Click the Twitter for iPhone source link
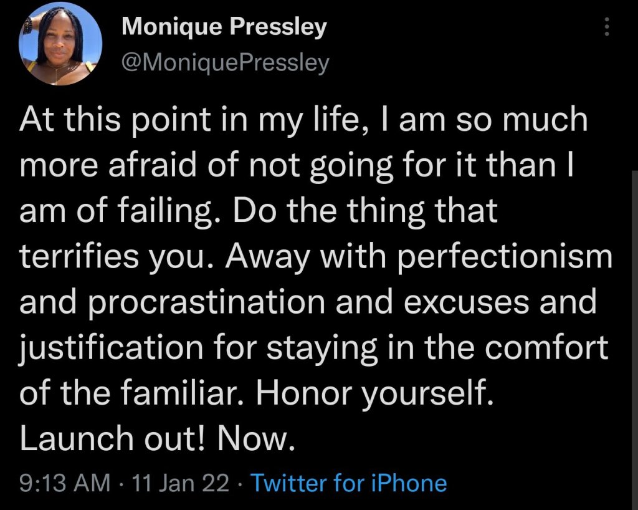This screenshot has width=638, height=510. coord(348,483)
